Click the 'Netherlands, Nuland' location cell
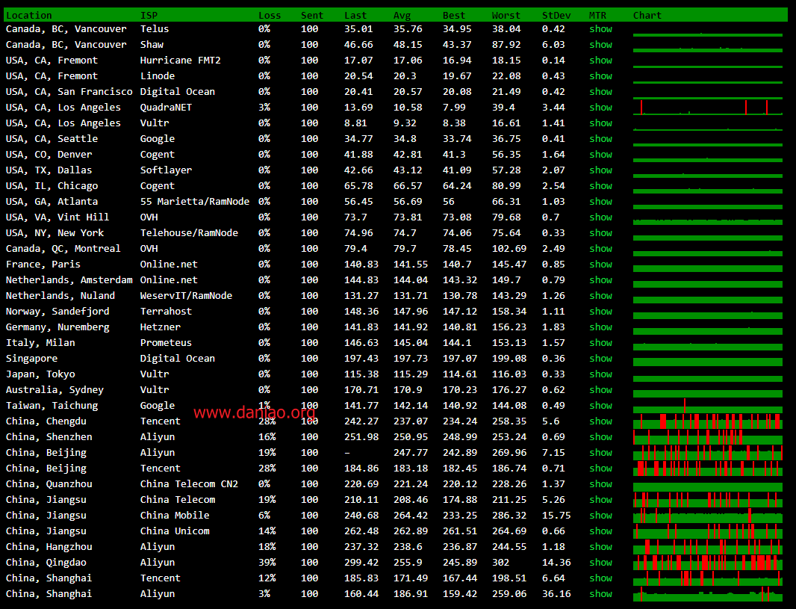Screen dimensions: 796x609 (60, 296)
